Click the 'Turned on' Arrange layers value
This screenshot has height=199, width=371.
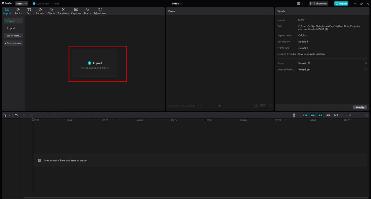point(304,70)
